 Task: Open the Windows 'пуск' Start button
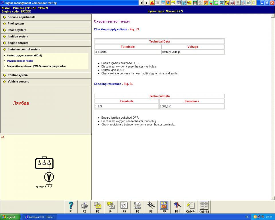pos(10,217)
